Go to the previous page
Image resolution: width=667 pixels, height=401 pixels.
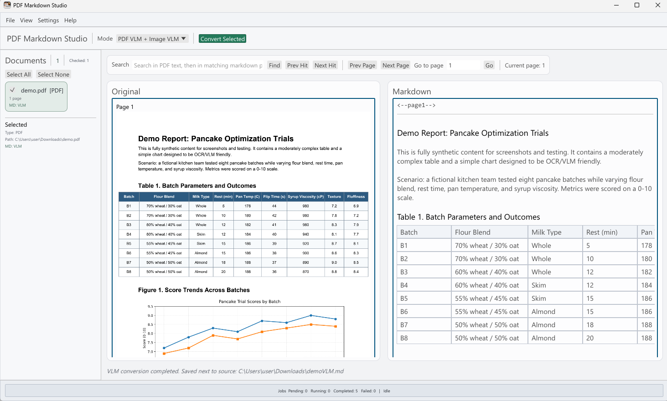point(362,65)
